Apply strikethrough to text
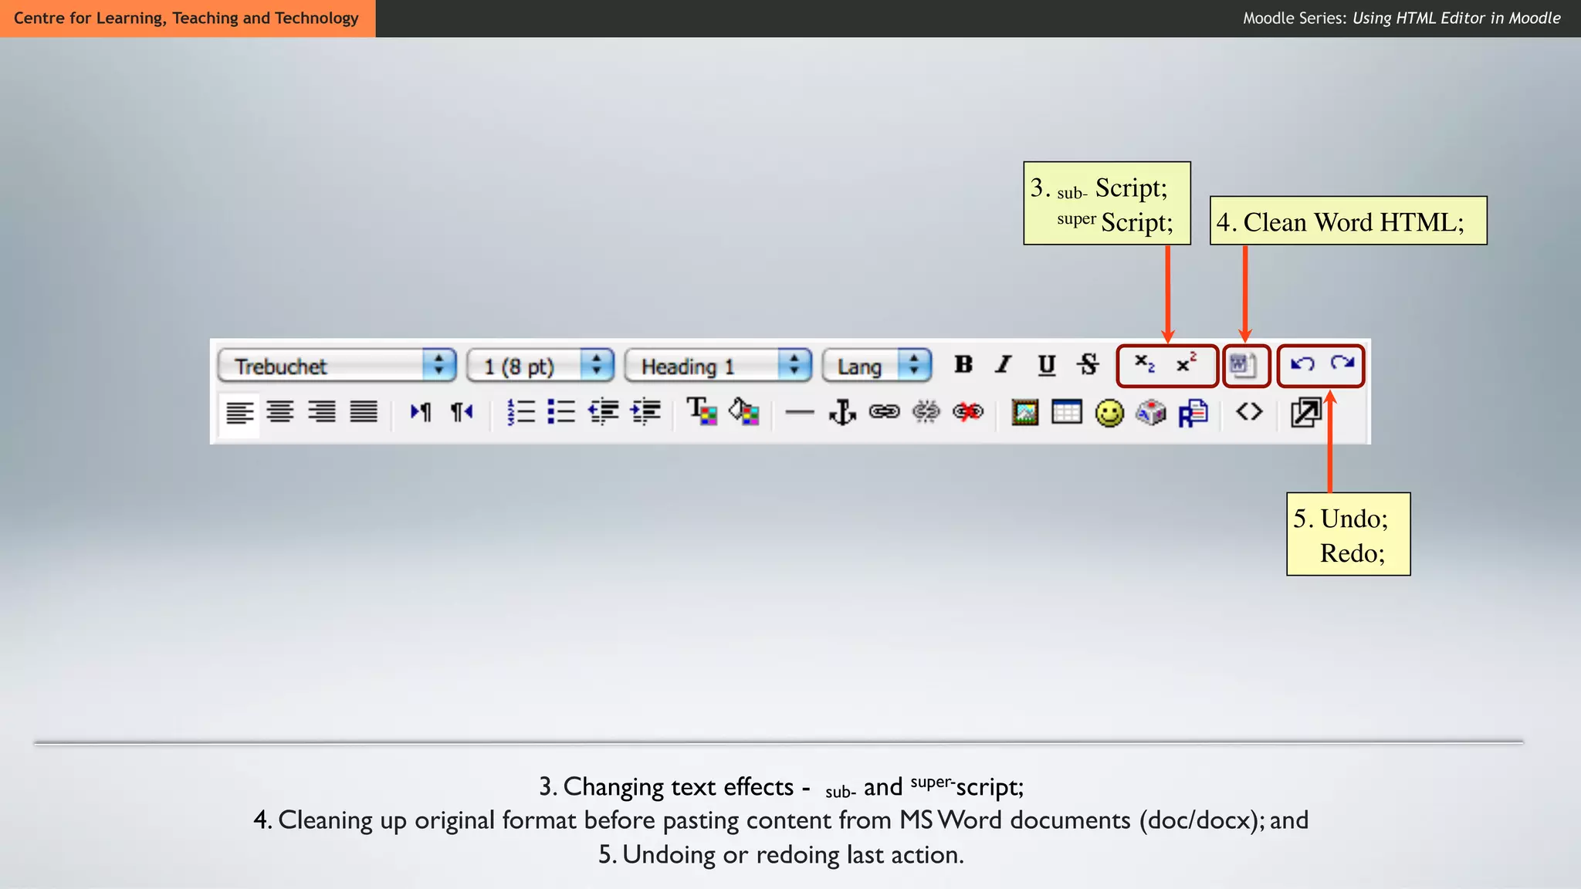Viewport: 1581px width, 889px height. (x=1088, y=364)
